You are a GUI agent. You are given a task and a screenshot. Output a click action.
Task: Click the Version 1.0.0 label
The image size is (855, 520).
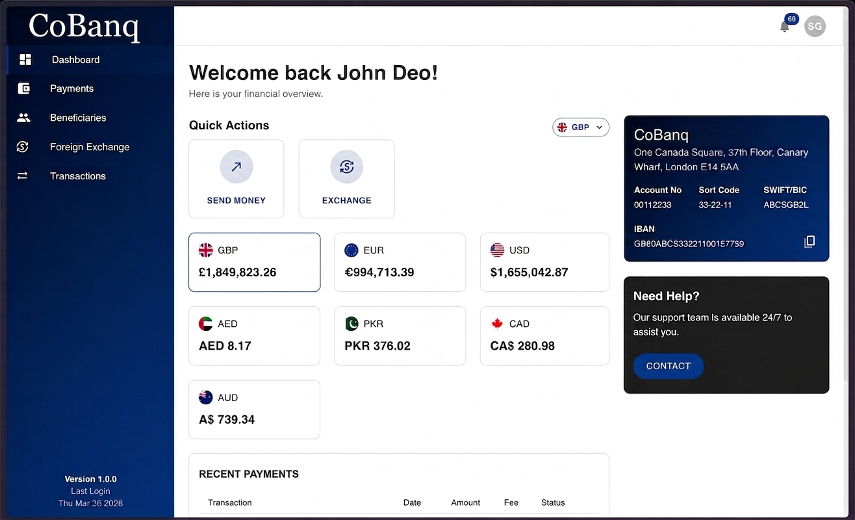[91, 479]
